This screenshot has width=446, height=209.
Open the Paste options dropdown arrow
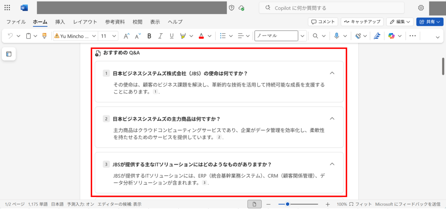tap(35, 36)
